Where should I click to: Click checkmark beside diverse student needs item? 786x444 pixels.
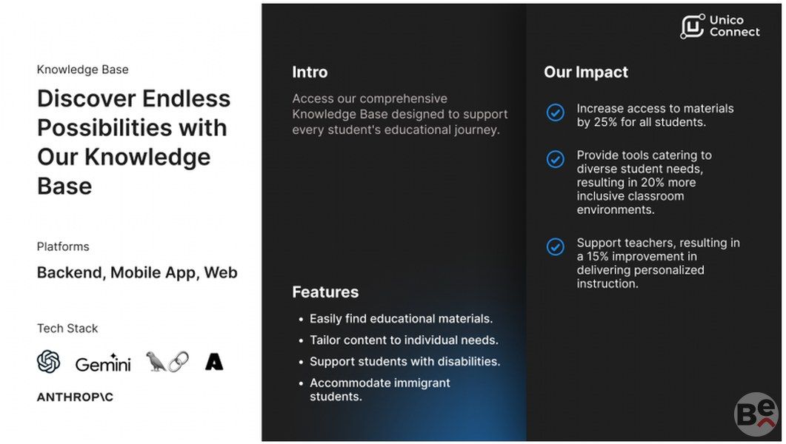point(555,159)
